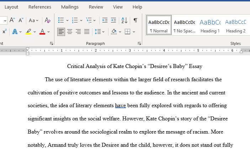This screenshot has width=250, height=151.
Task: Apply the No Spacing style
Action: tap(185, 25)
